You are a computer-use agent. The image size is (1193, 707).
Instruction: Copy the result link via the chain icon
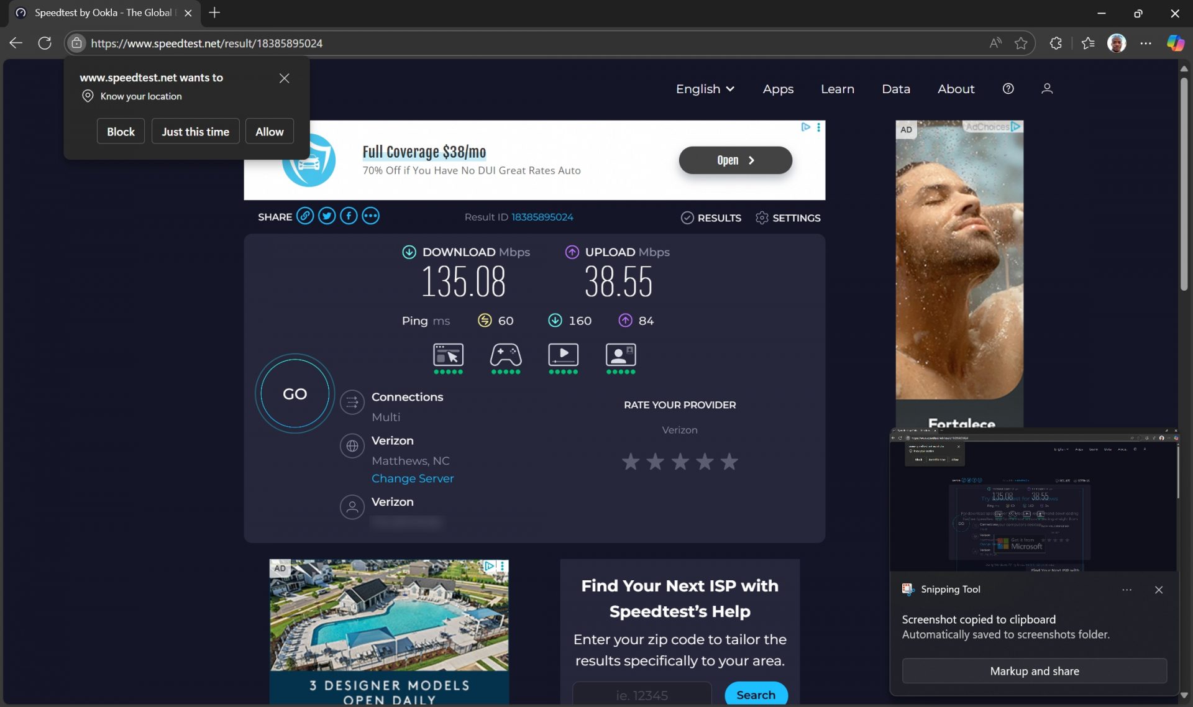click(305, 216)
